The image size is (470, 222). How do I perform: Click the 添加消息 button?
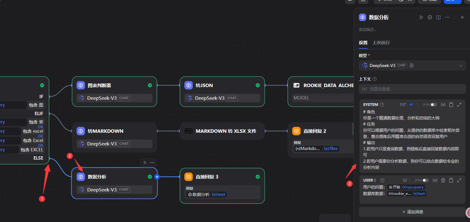[412, 212]
